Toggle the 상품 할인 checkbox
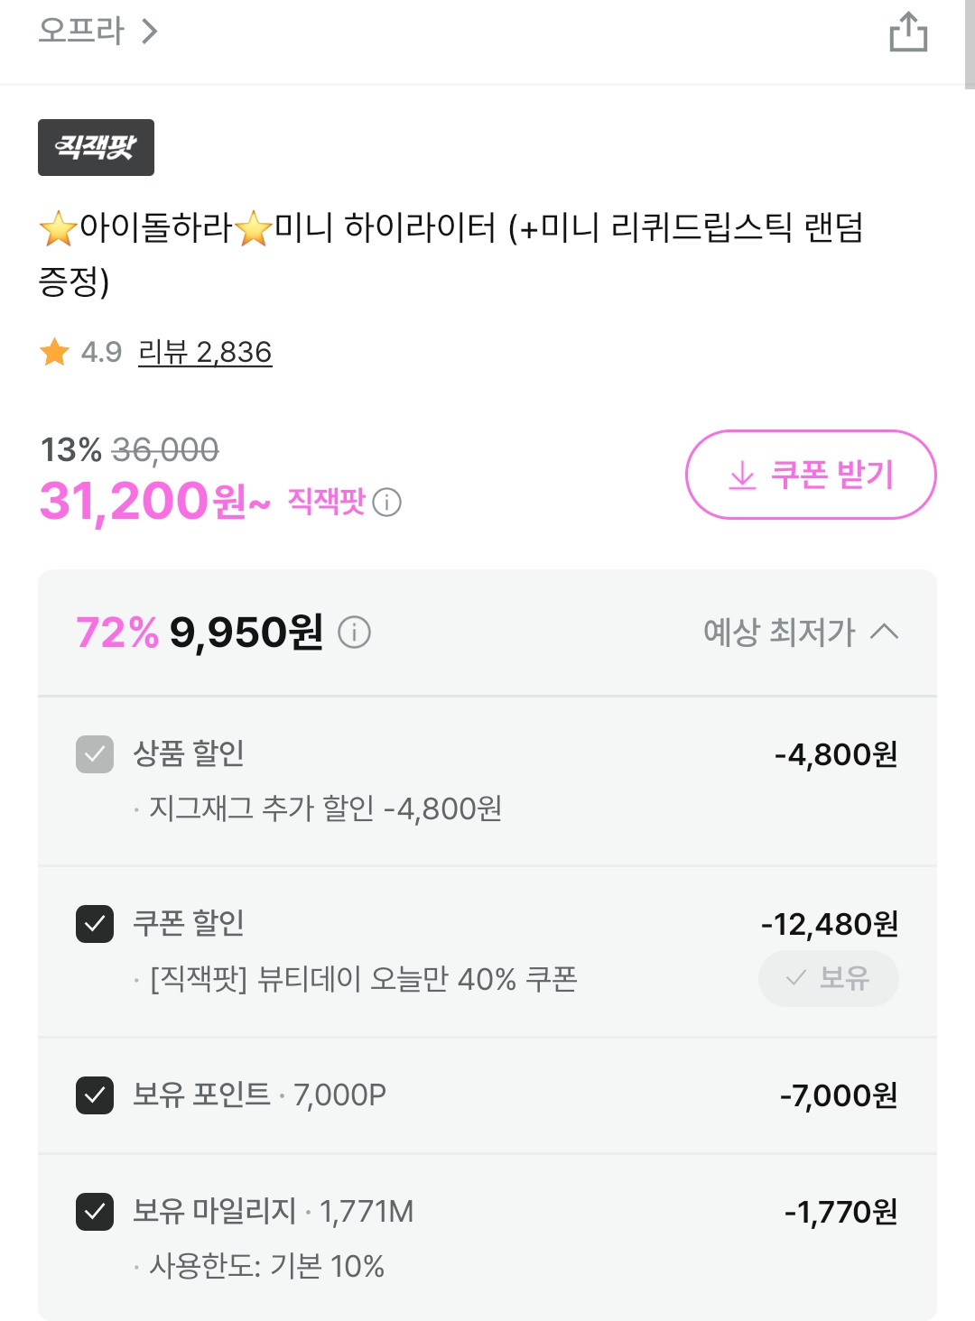The width and height of the screenshot is (975, 1321). (x=95, y=754)
